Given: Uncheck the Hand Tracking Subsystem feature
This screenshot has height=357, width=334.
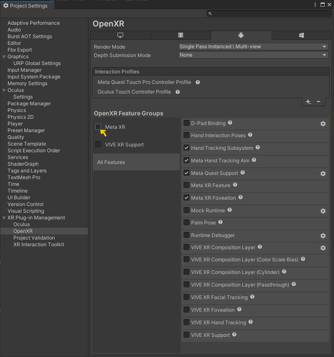Looking at the screenshot, I should click(186, 148).
